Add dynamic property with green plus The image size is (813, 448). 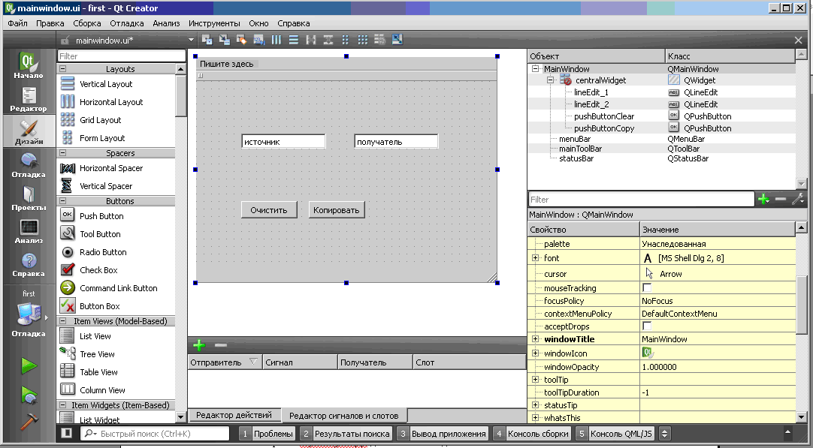point(763,199)
